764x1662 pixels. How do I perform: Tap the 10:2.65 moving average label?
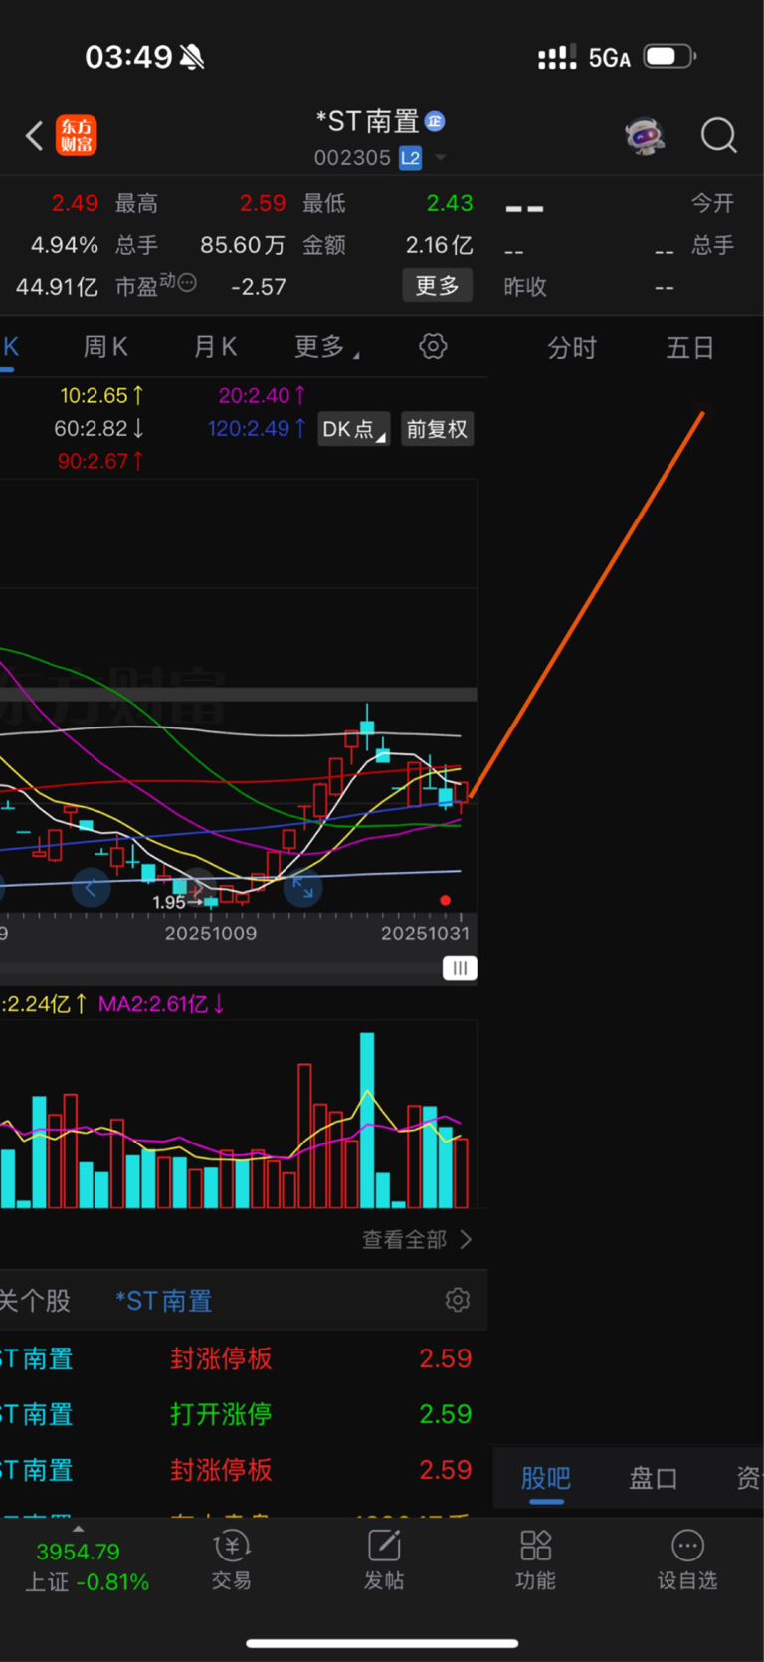coord(101,396)
